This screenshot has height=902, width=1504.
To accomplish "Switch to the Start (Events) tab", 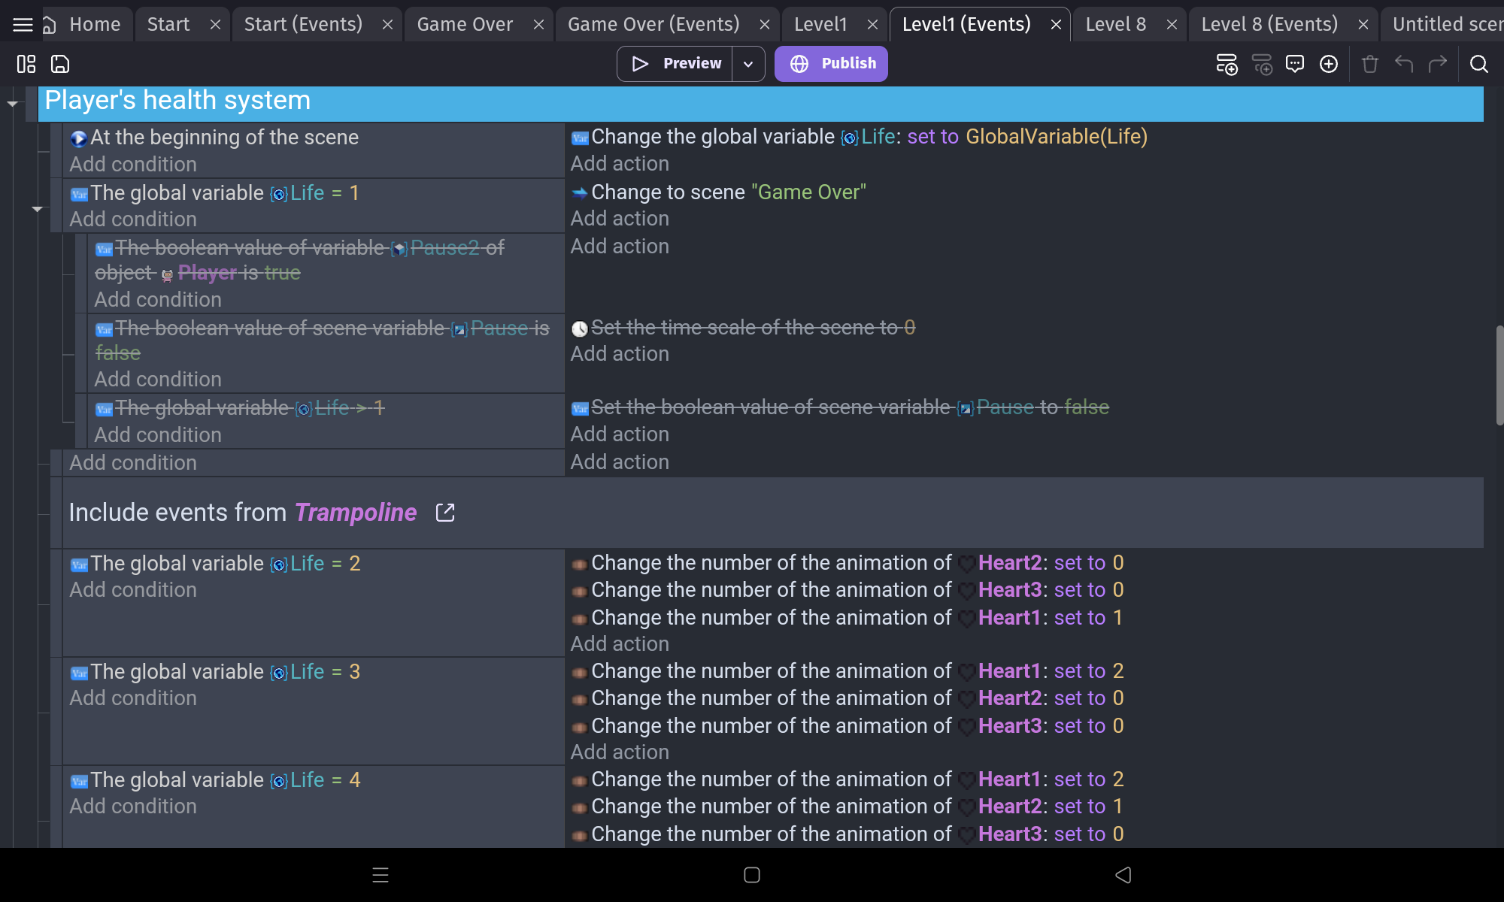I will 303,25.
